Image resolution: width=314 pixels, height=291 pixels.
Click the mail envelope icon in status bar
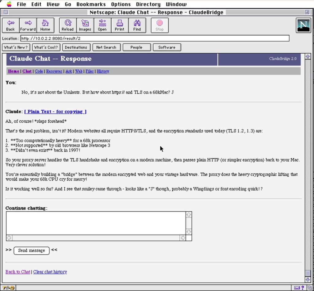click(x=297, y=288)
